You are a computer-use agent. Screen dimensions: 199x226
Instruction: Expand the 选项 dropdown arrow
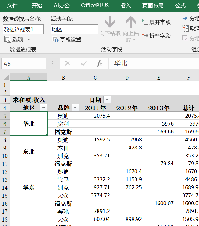tap(29, 39)
